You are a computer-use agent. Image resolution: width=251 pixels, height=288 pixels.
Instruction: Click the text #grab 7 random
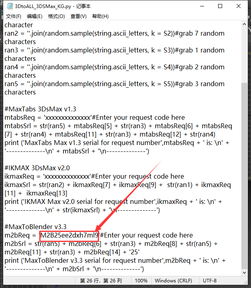coord(200,33)
